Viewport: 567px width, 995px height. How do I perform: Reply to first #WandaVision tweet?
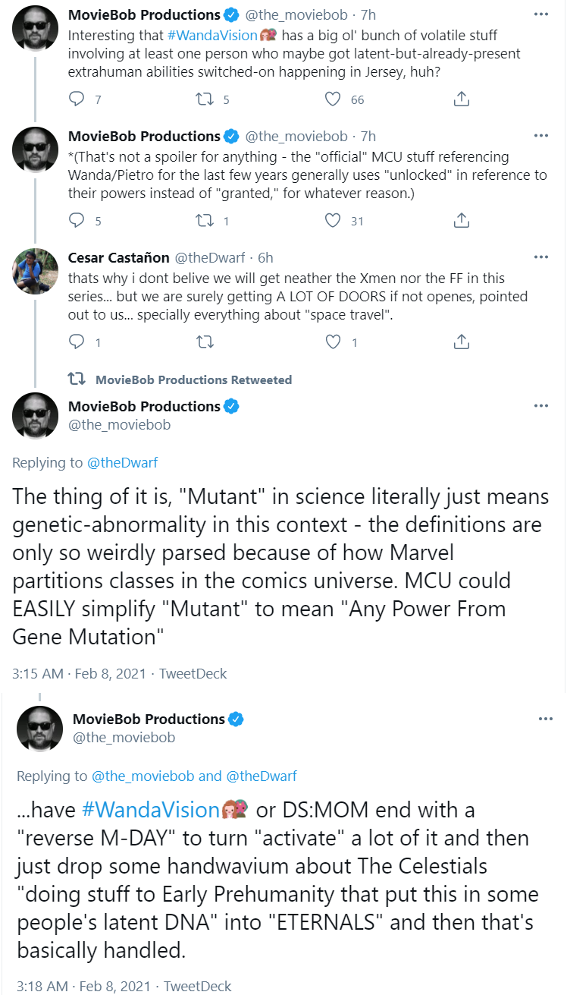pyautogui.click(x=77, y=99)
